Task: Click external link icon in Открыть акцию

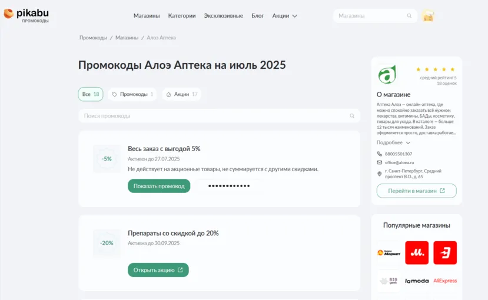Action: (x=180, y=270)
